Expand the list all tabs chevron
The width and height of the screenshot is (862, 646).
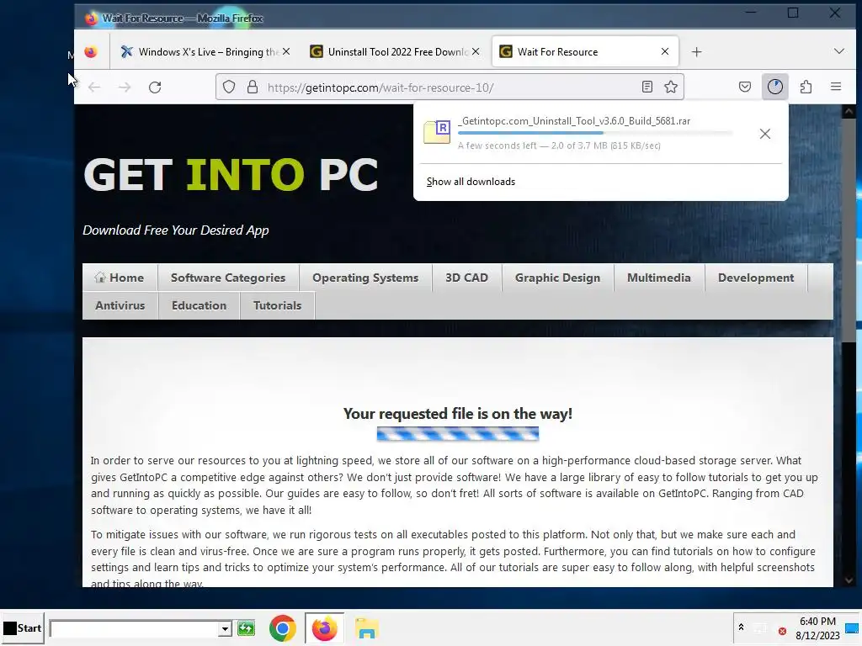(839, 51)
